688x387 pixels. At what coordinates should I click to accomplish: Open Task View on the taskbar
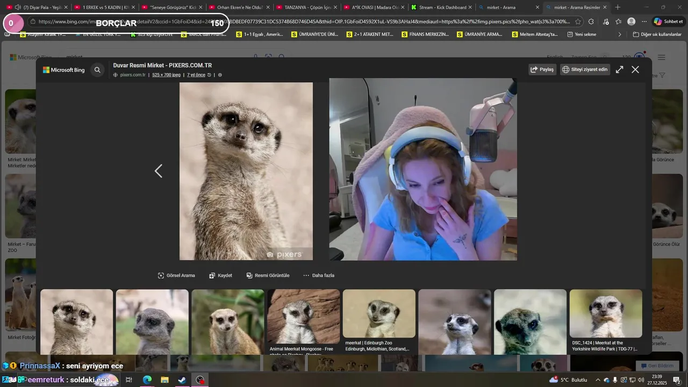129,380
